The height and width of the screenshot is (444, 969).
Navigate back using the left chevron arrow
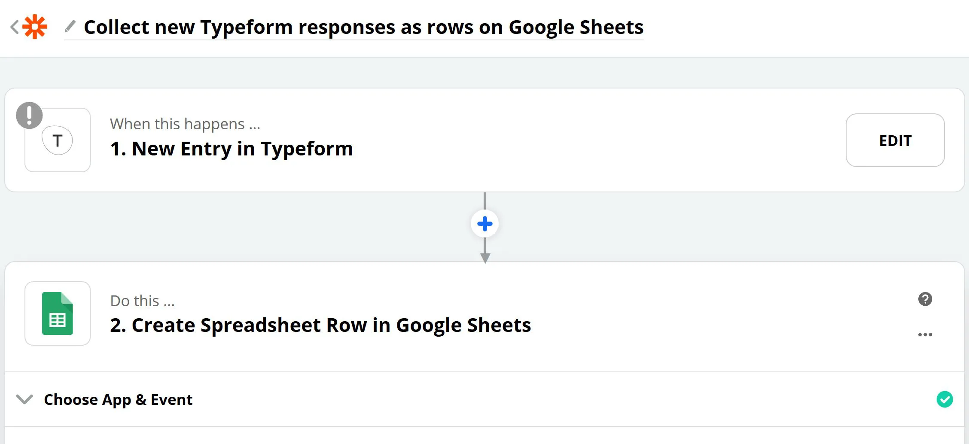click(x=14, y=27)
